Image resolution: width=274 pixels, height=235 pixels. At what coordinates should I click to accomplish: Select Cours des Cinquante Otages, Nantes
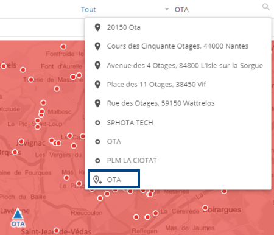tap(178, 46)
